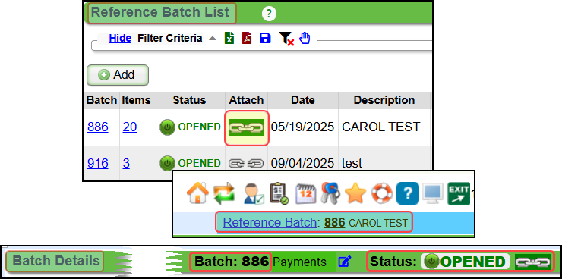
Task: Click the 886 batch number in blue bar
Action: [x=334, y=223]
